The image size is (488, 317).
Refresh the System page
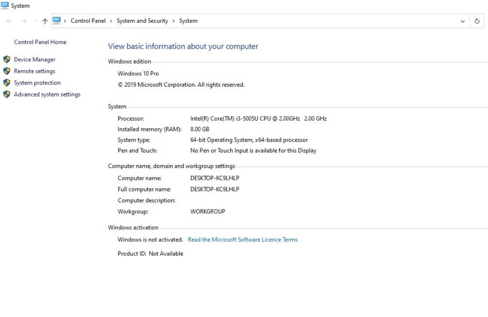click(477, 21)
